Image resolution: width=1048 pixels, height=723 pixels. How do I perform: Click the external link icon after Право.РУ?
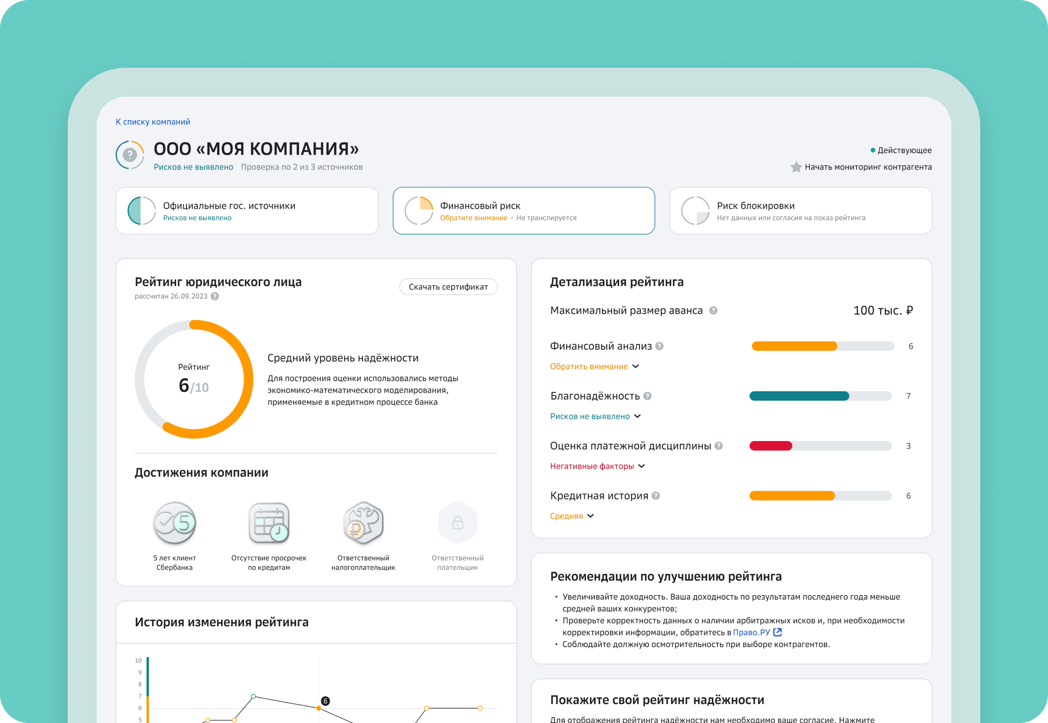point(777,632)
